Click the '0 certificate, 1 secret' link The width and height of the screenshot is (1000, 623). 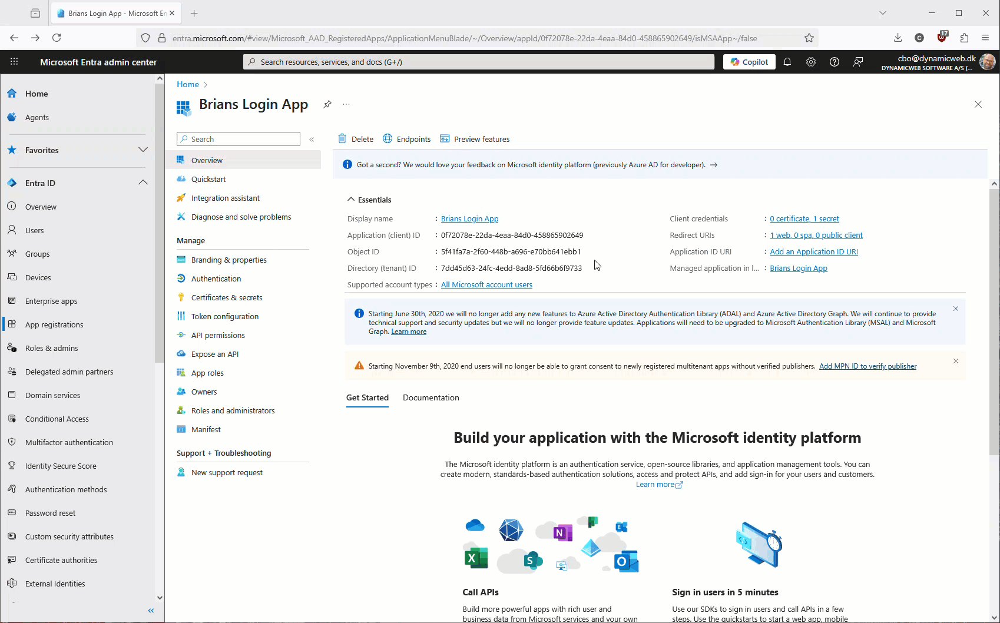[804, 218]
